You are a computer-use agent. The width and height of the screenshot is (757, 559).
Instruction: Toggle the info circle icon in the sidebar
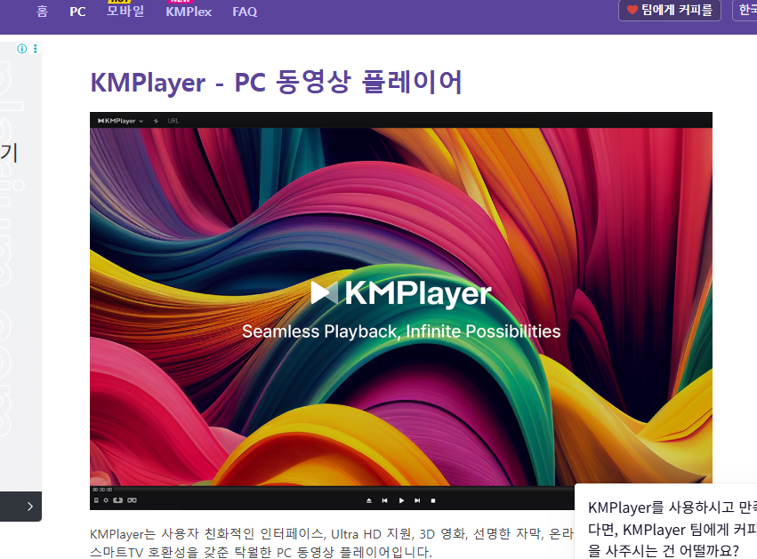point(21,48)
